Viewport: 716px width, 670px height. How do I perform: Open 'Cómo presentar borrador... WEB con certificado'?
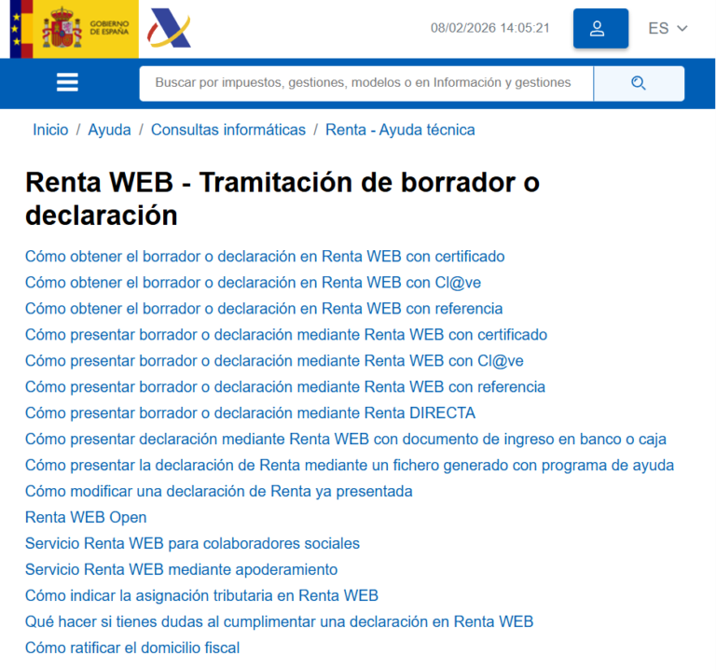pyautogui.click(x=286, y=335)
